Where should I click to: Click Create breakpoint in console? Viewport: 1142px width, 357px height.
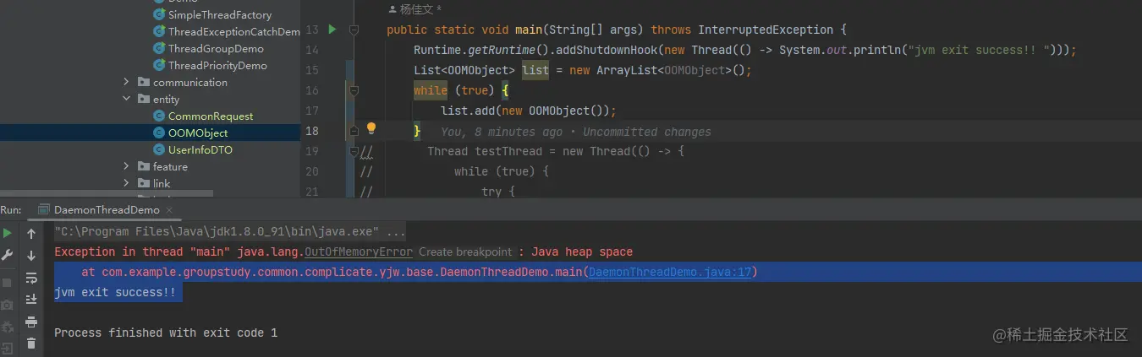click(465, 252)
